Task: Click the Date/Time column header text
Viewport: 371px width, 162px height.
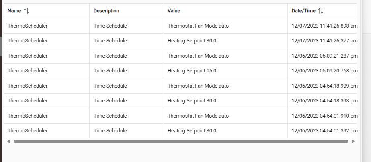Action: pos(303,11)
